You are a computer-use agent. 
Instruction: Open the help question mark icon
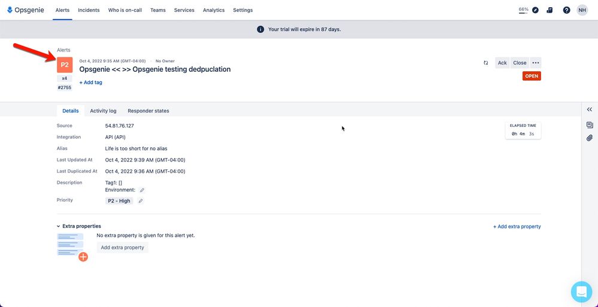pyautogui.click(x=567, y=10)
